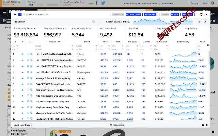Image resolution: width=218 pixels, height=136 pixels.
Task: Check the Friends Forever brand checkbox
Action: point(9,134)
